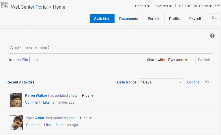
Task: Open the Favorites dropdown menu
Action: pos(162,6)
